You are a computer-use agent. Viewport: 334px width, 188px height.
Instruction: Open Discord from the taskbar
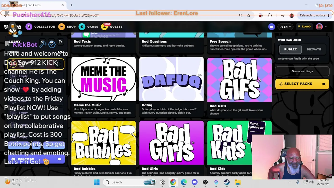194,182
